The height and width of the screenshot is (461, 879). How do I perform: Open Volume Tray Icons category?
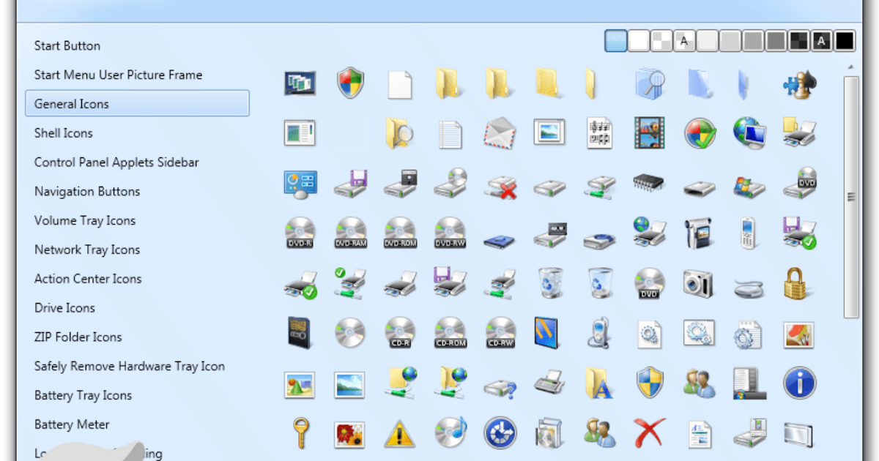coord(85,220)
